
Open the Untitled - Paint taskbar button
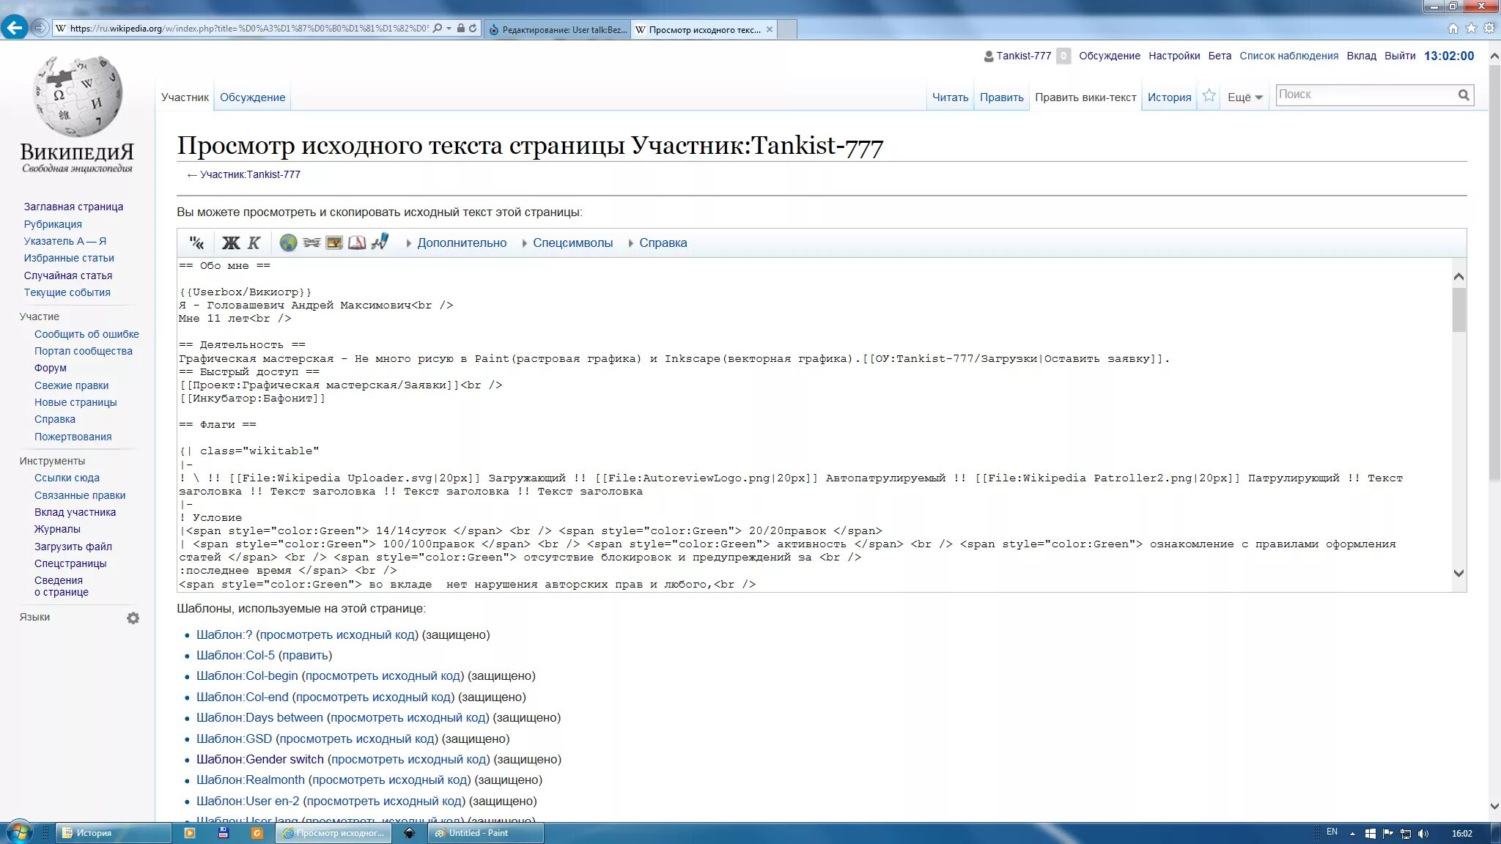tap(485, 833)
